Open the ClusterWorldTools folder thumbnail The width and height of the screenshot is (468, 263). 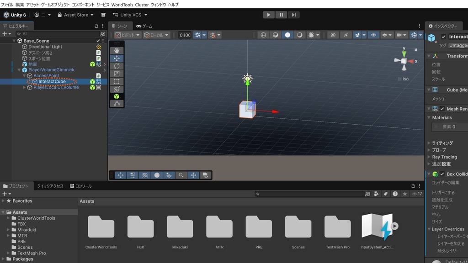tap(101, 227)
